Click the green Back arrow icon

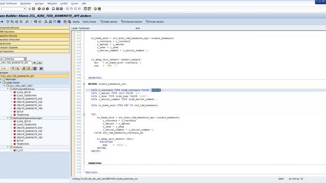(x=39, y=9)
